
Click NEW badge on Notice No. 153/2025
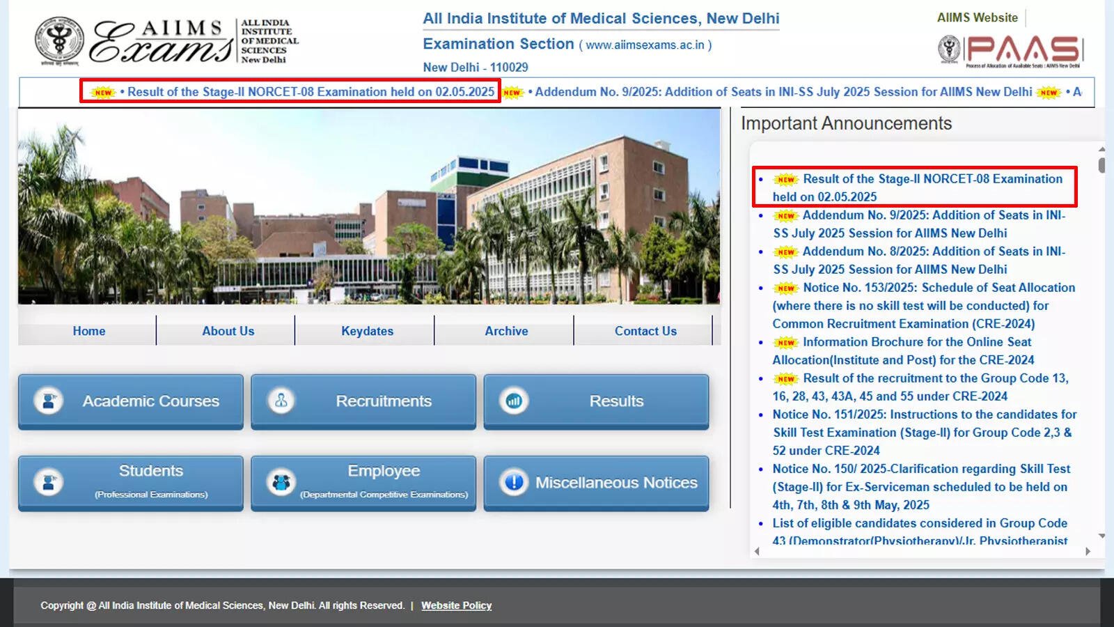(786, 288)
